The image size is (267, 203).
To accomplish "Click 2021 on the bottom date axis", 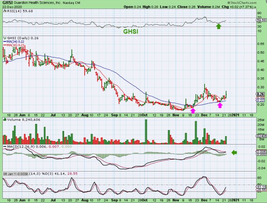I will click(x=235, y=200).
